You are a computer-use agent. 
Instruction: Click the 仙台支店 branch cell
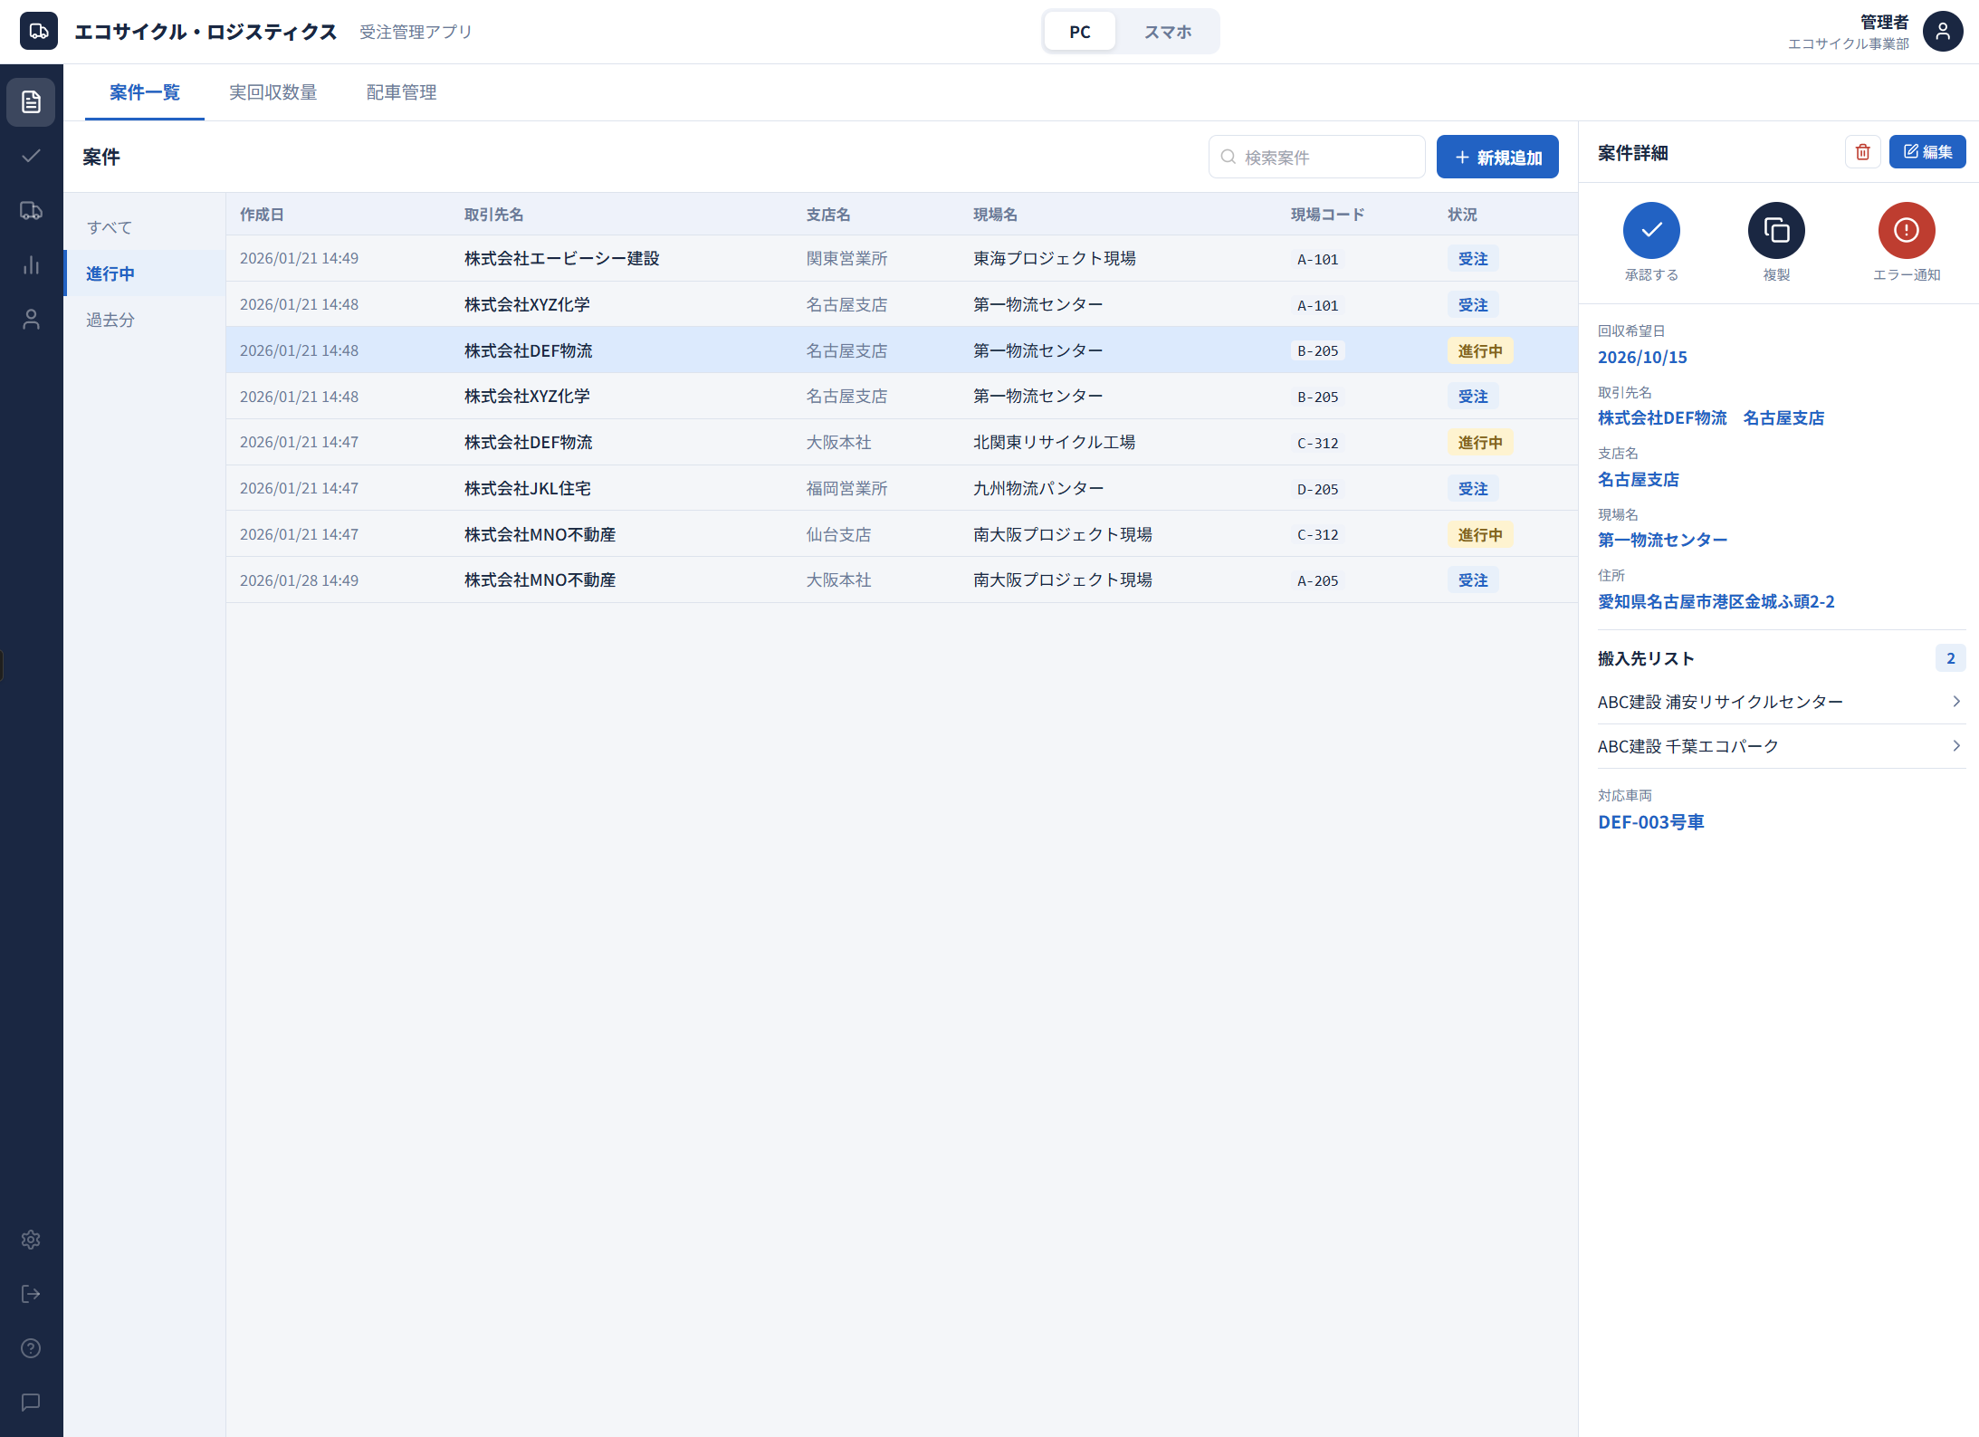point(838,534)
